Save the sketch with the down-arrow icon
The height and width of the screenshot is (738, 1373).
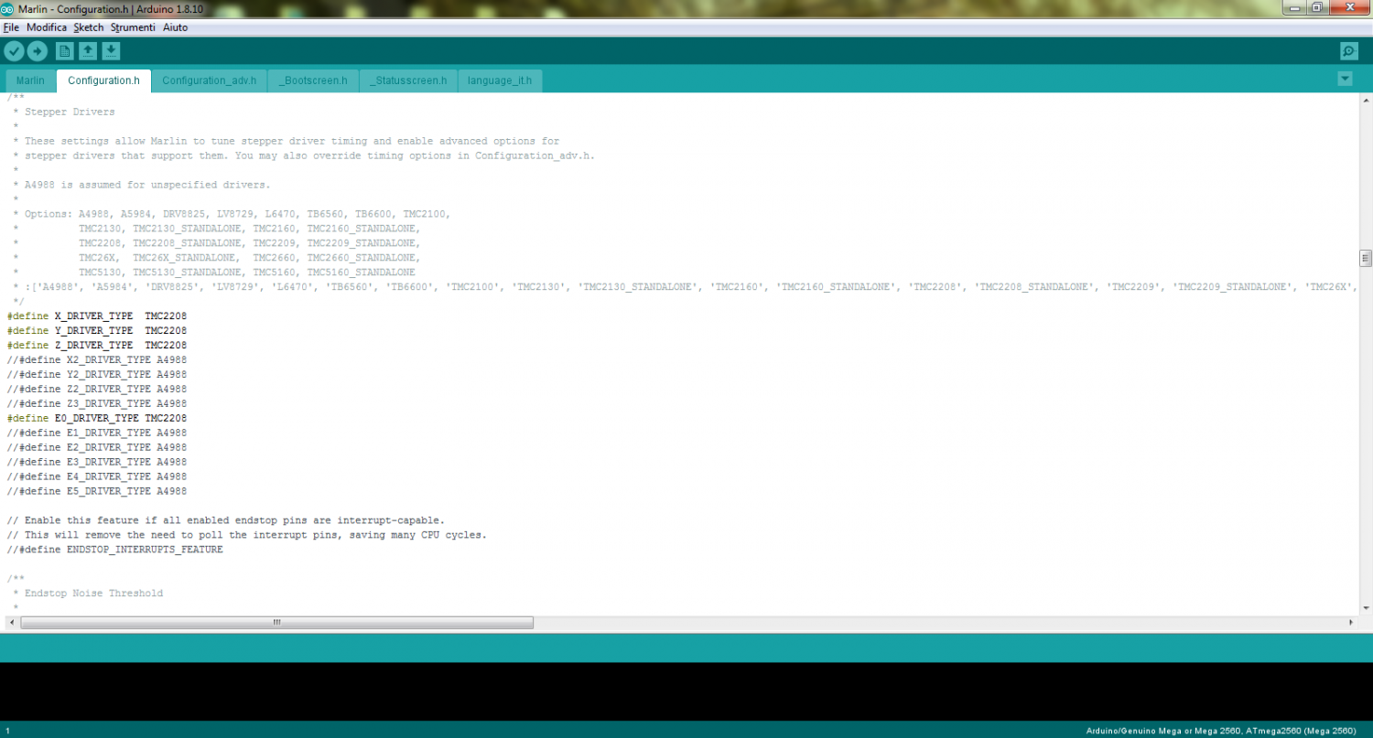(x=111, y=51)
